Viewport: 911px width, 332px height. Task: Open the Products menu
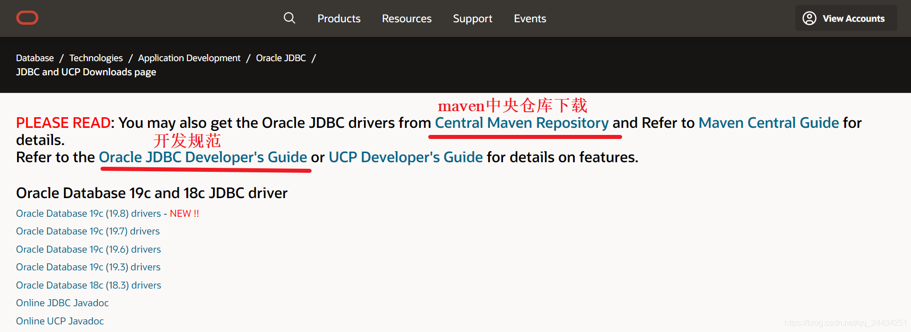pos(339,19)
